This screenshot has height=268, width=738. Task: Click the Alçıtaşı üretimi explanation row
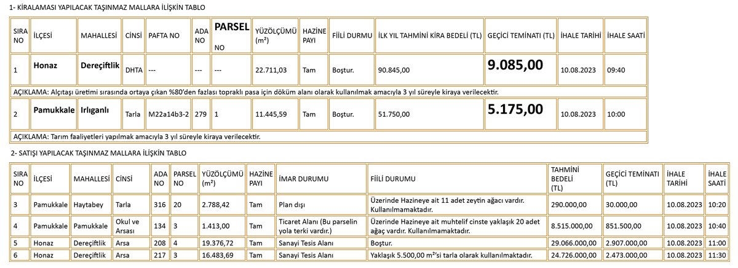click(x=255, y=92)
